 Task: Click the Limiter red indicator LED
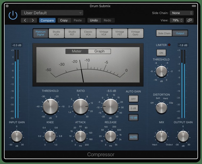pyautogui.click(x=169, y=45)
